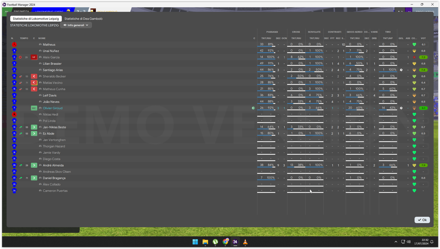This screenshot has width=440, height=249.
Task: Open Olivier Giroud's player profile link
Action: tap(53, 108)
